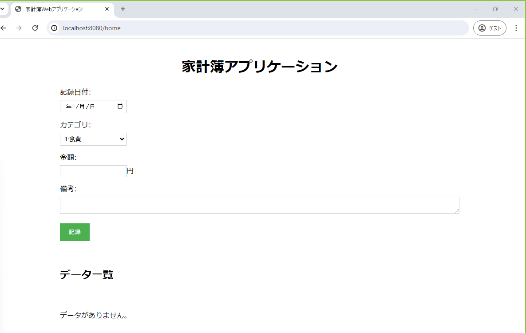Open a new tab with the plus button
This screenshot has height=333, width=526.
pyautogui.click(x=123, y=8)
